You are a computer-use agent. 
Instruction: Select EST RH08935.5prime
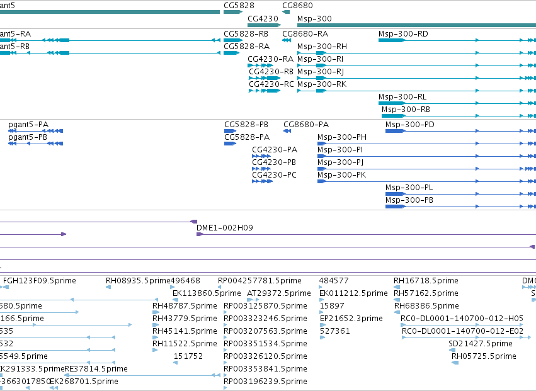pos(138,281)
